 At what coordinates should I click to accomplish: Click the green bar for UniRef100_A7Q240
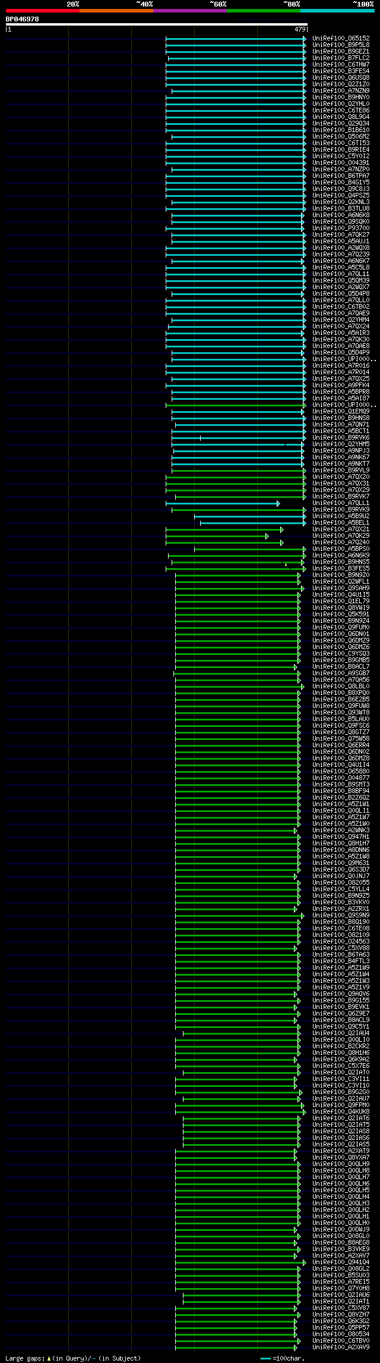[x=224, y=543]
